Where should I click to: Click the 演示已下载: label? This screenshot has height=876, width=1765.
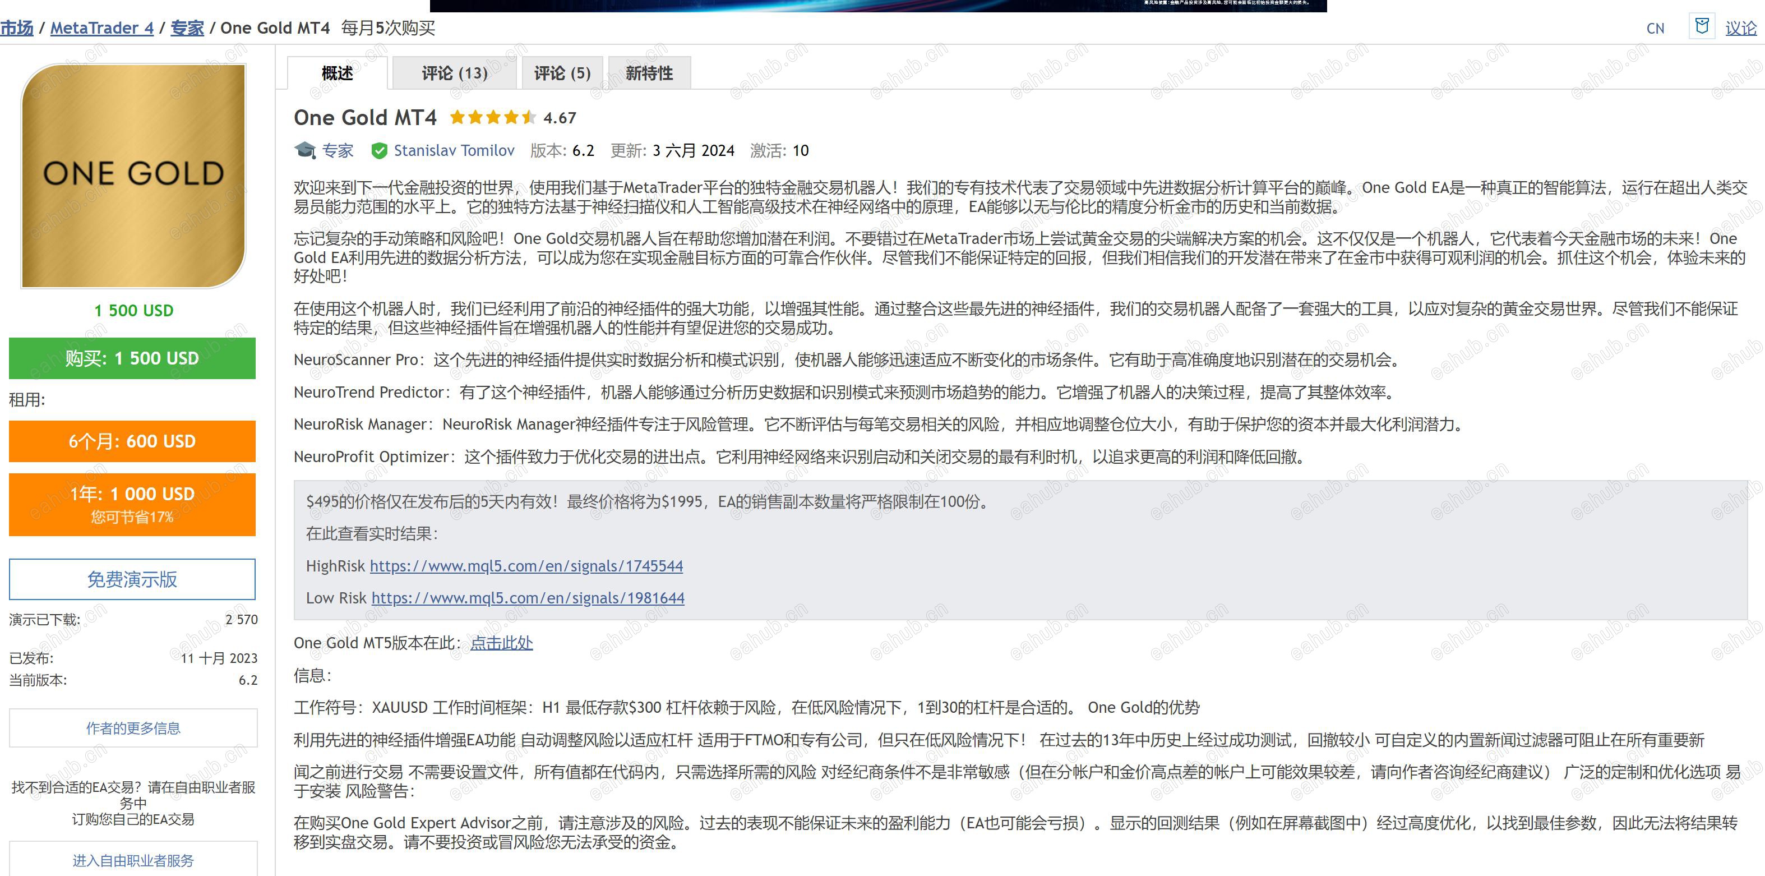pos(44,620)
